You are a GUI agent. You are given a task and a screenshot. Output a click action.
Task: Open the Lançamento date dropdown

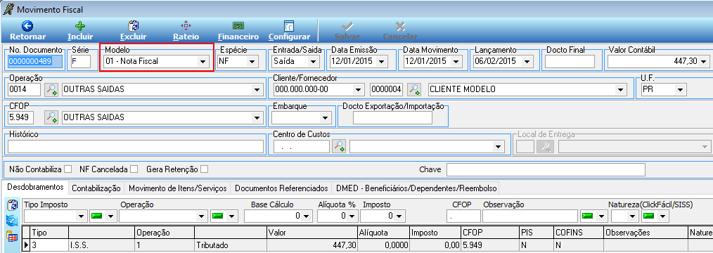click(x=527, y=61)
